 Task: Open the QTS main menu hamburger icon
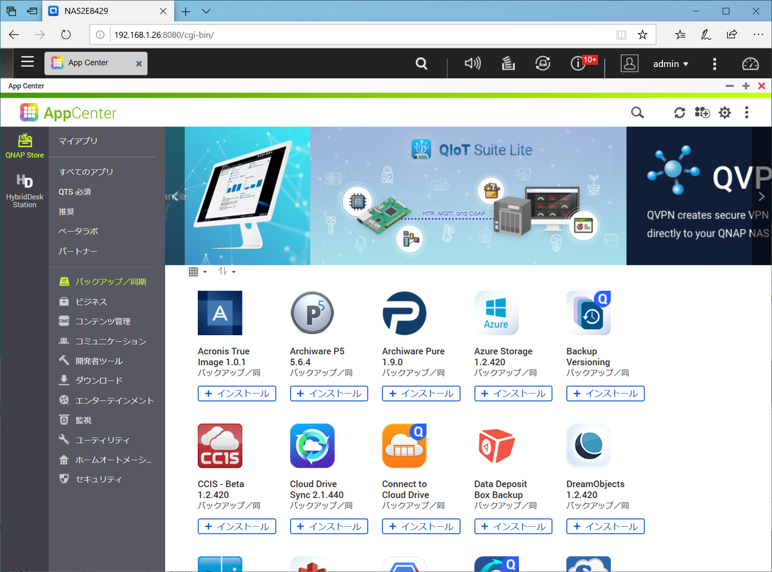(x=27, y=62)
